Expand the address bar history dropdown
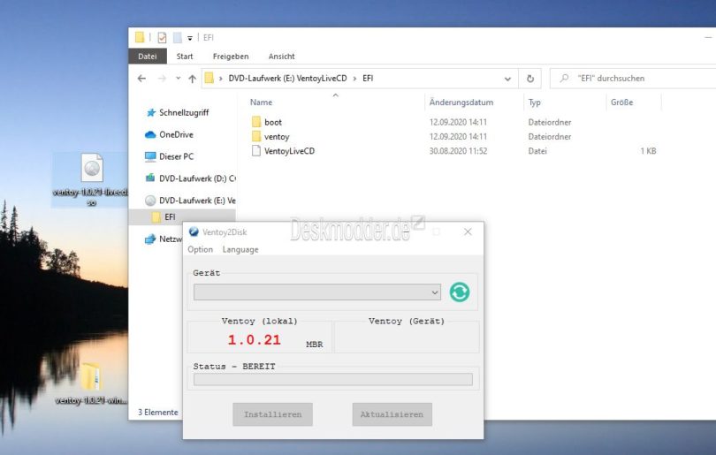716x455 pixels. click(x=507, y=79)
